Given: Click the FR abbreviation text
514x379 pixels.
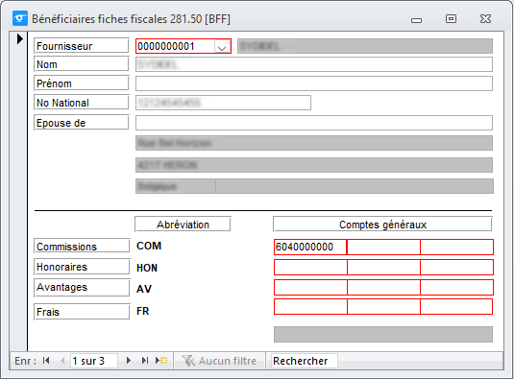Looking at the screenshot, I should click(x=142, y=311).
